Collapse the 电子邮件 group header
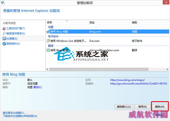This screenshot has width=170, height=121. [53, 36]
